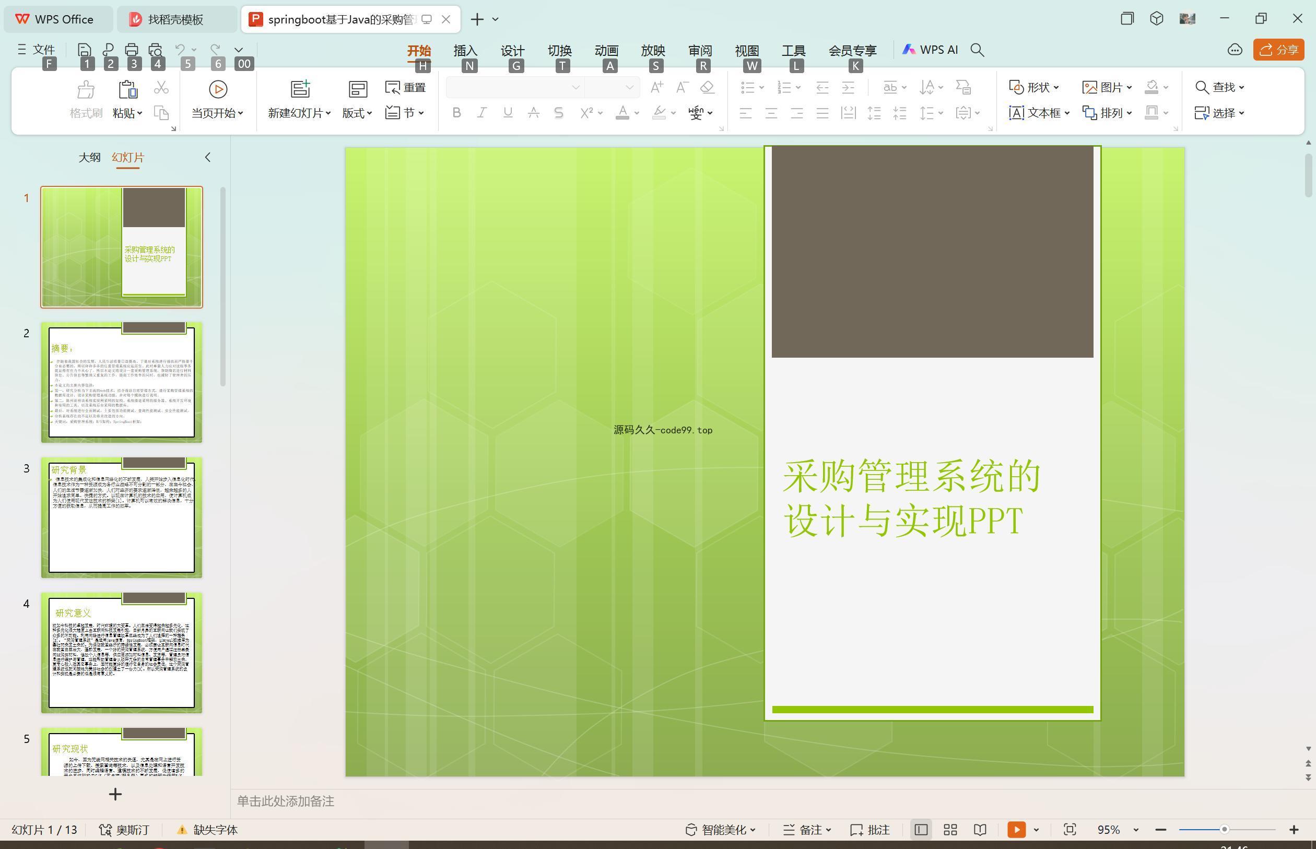Click the Redo arrow icon
Image resolution: width=1316 pixels, height=849 pixels.
coord(216,50)
